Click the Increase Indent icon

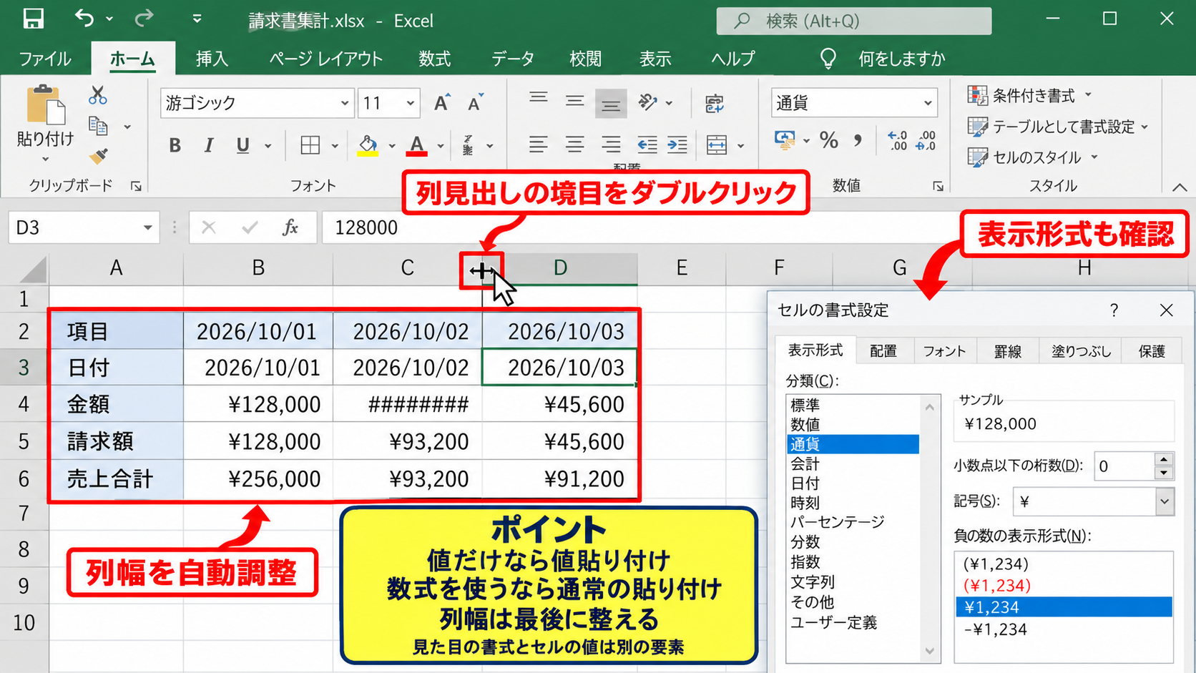tap(677, 145)
